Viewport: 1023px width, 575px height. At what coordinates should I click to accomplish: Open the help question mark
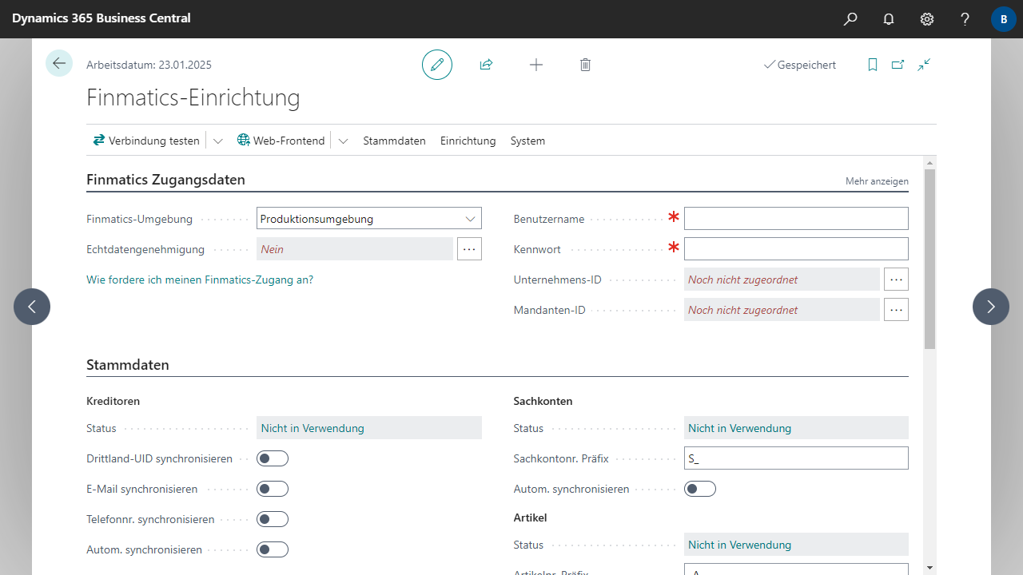[x=965, y=19]
